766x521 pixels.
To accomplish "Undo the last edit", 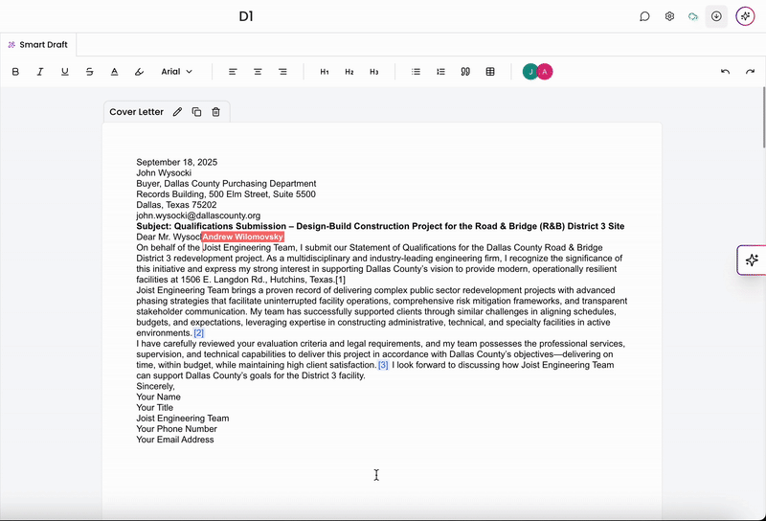I will pyautogui.click(x=726, y=72).
